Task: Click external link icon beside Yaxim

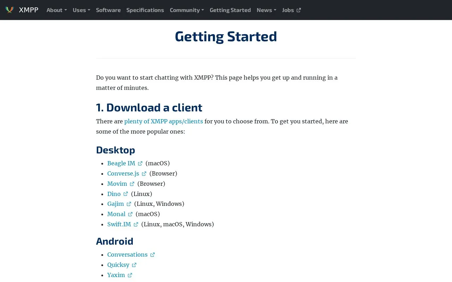Action: pos(130,275)
